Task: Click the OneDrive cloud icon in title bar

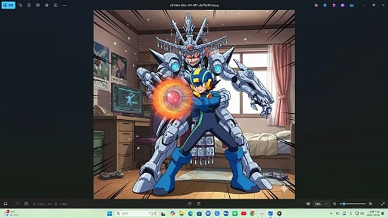Action: 352,5
